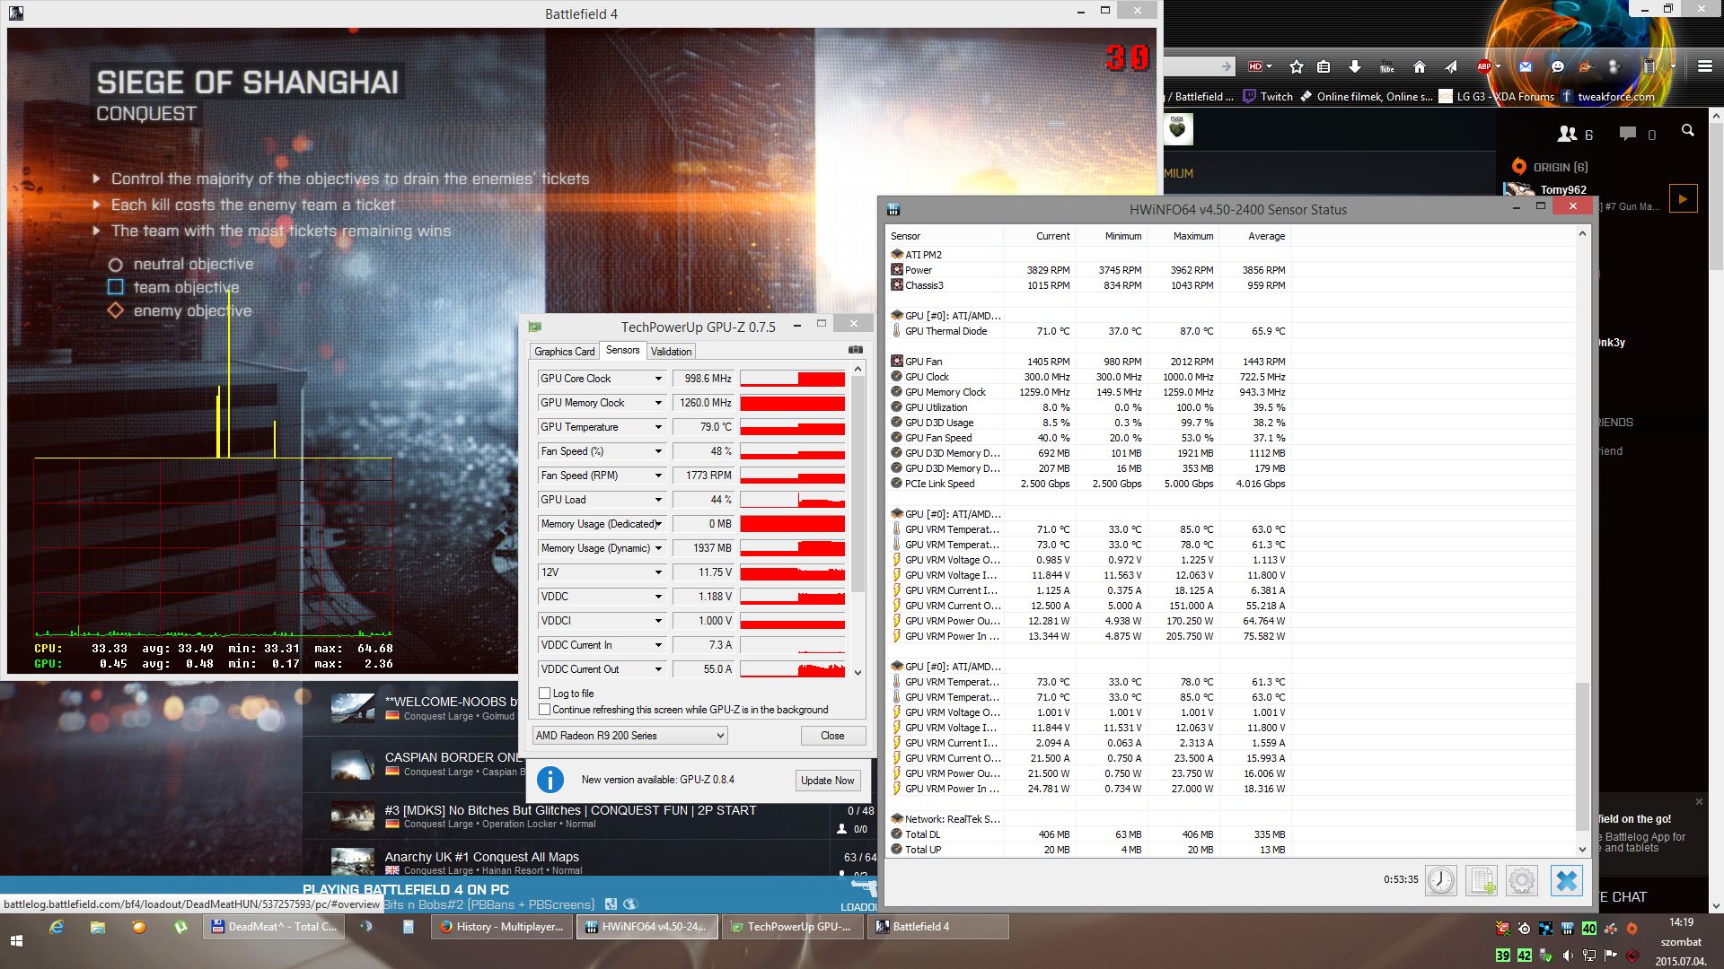The image size is (1724, 969).
Task: Open AMD Radeon R9 200 Series selector
Action: pyautogui.click(x=629, y=736)
